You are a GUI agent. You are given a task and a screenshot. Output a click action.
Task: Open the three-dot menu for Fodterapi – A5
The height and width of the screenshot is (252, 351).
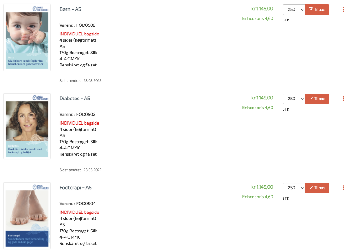343,188
